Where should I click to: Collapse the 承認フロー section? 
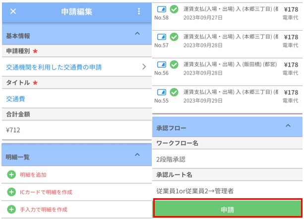point(288,126)
